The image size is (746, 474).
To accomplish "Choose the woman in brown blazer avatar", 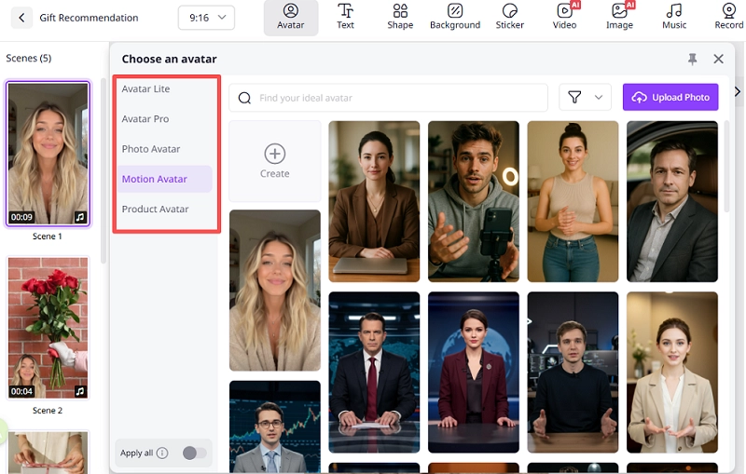I will (374, 201).
